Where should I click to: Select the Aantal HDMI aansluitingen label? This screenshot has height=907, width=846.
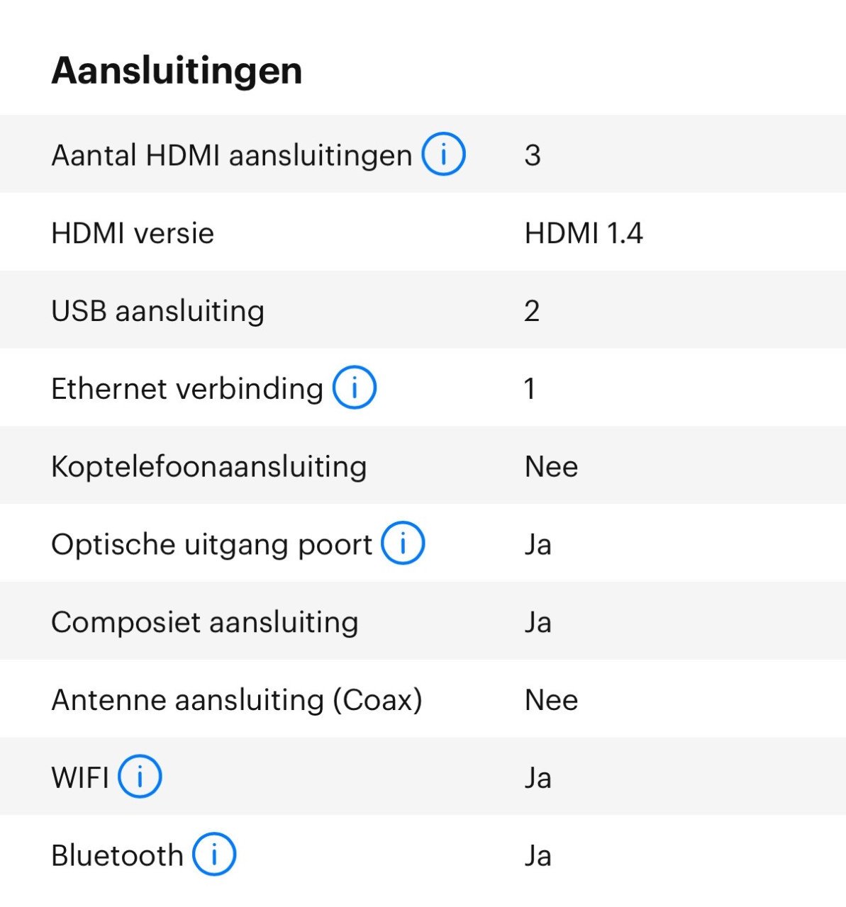232,155
